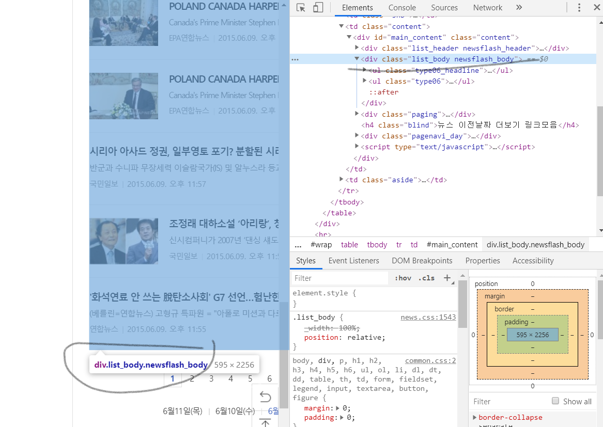Click the div.list_body.newsflash_body breadcrumb
This screenshot has height=427, width=603.
coord(535,245)
